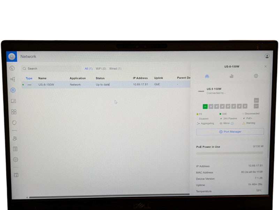The image size is (279, 210).
Task: Open the round Statistics icon in sidebar
Action: [x=14, y=123]
